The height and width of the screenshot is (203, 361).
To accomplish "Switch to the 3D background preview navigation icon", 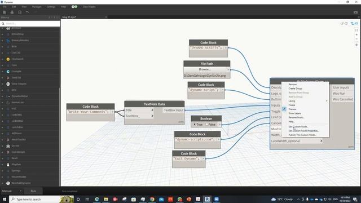I will tap(344, 24).
